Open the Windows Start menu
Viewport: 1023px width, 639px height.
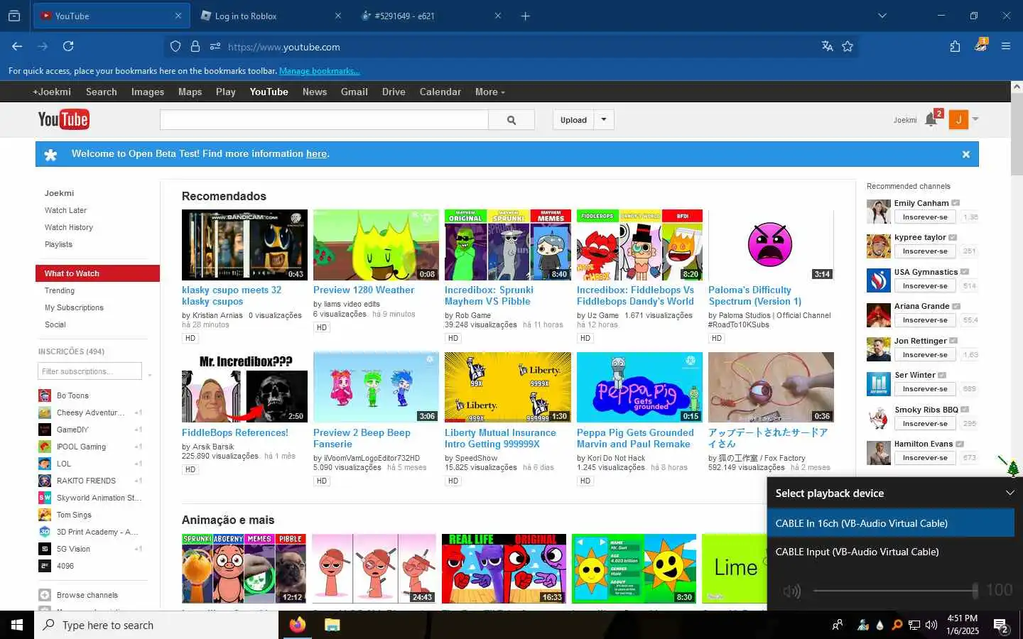point(17,625)
